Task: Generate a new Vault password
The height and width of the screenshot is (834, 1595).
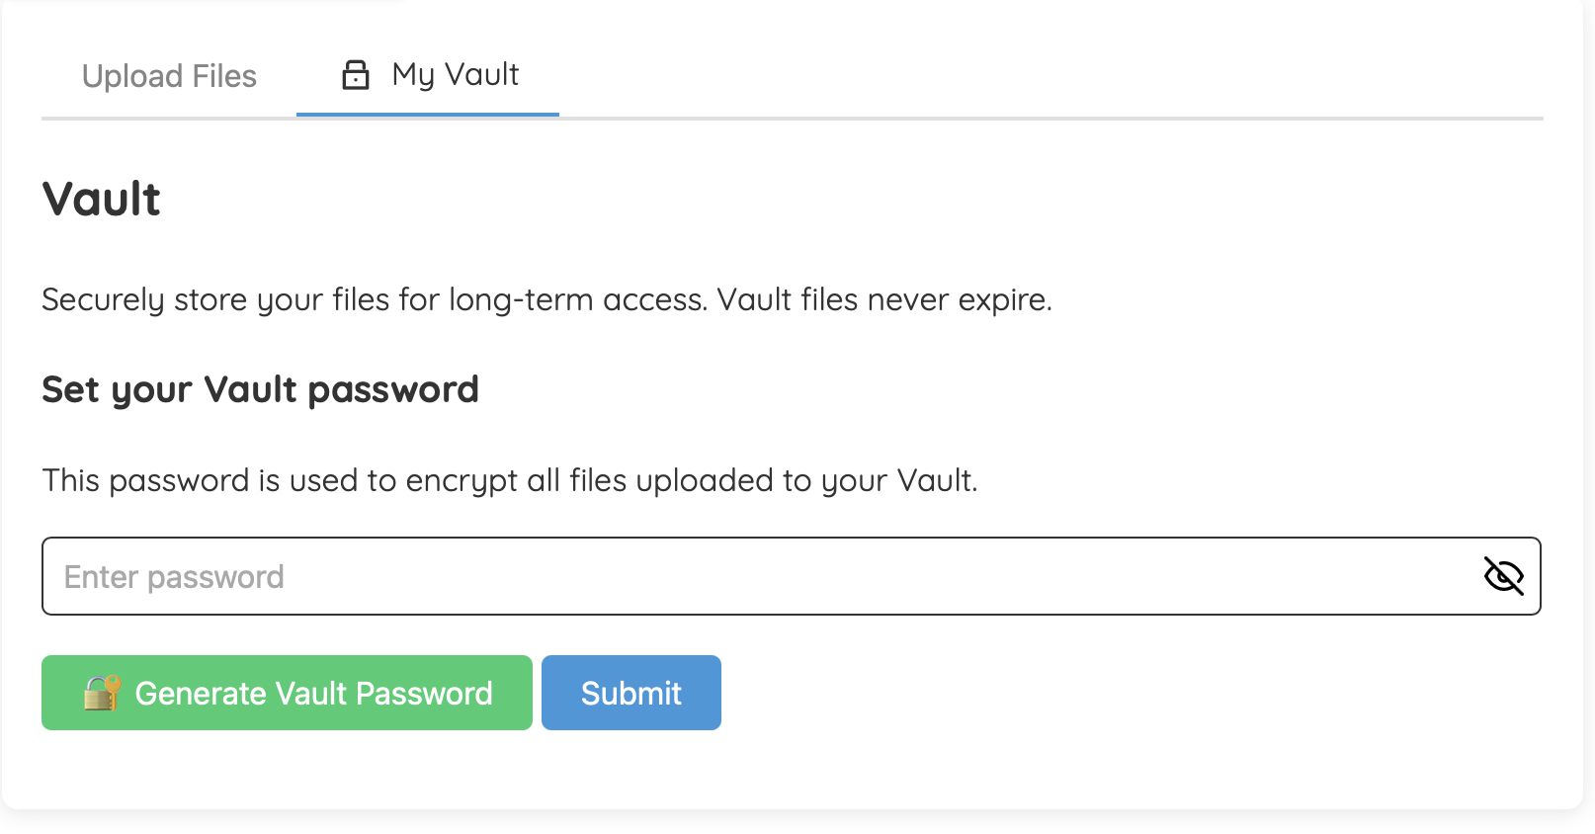Action: 287,693
